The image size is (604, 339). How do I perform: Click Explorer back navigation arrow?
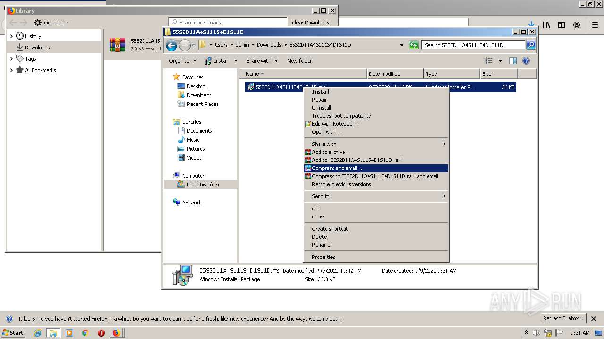click(x=172, y=45)
